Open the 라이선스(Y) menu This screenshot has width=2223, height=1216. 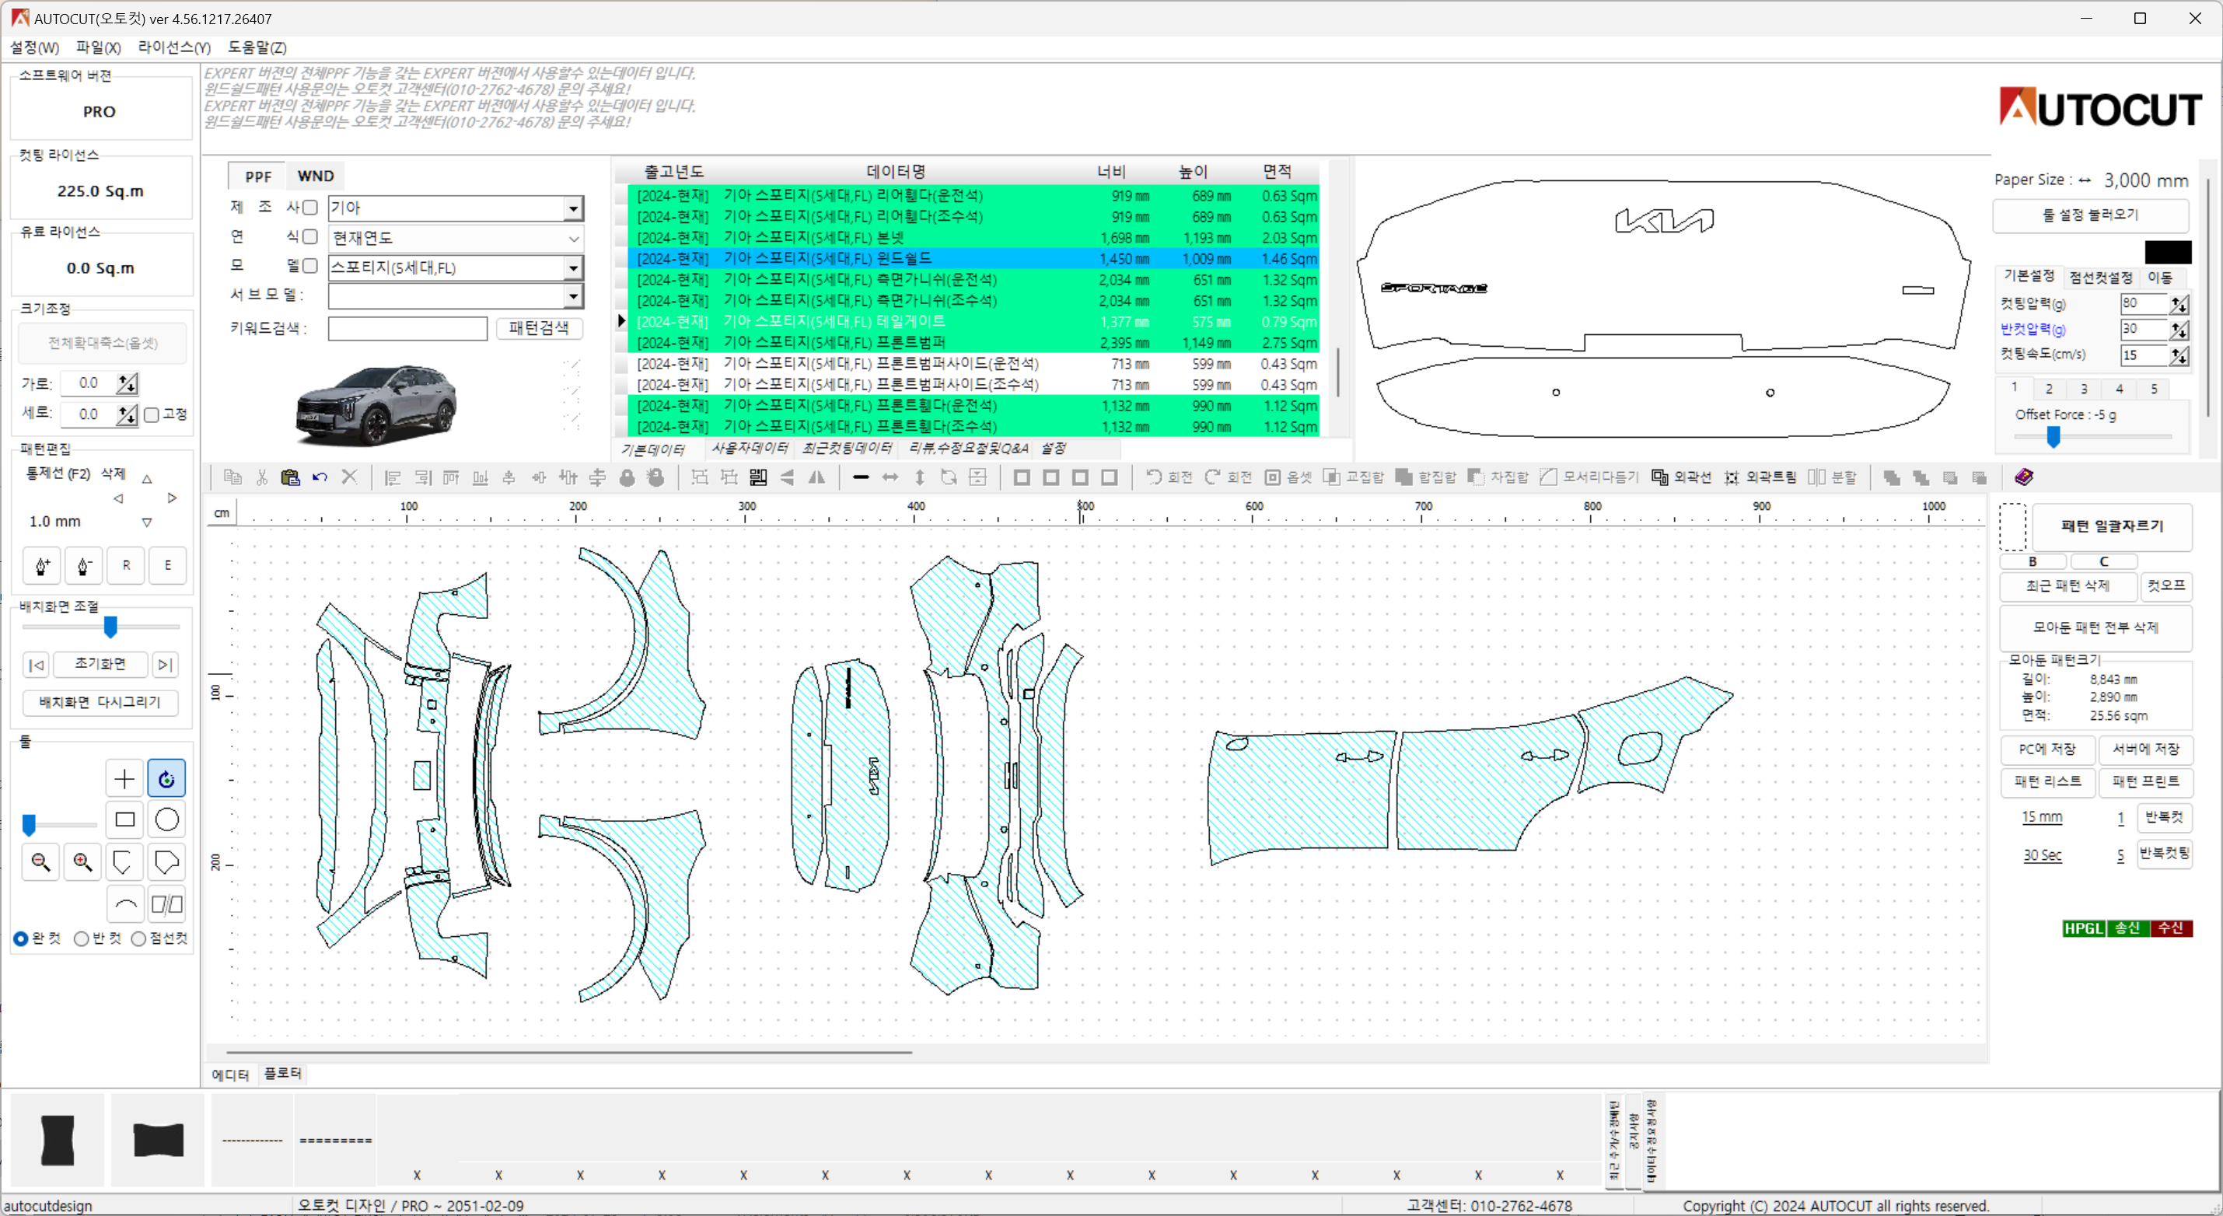click(x=174, y=47)
